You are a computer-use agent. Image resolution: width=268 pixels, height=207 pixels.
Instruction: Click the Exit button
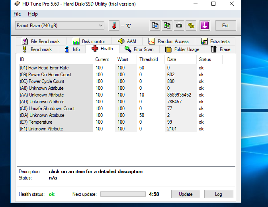(x=226, y=26)
